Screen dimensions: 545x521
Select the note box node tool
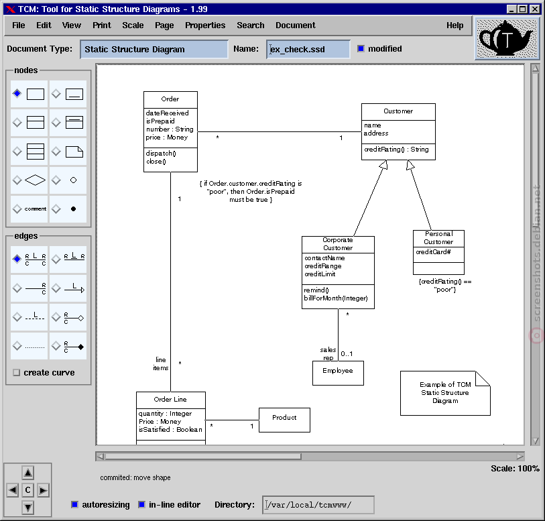pyautogui.click(x=68, y=152)
